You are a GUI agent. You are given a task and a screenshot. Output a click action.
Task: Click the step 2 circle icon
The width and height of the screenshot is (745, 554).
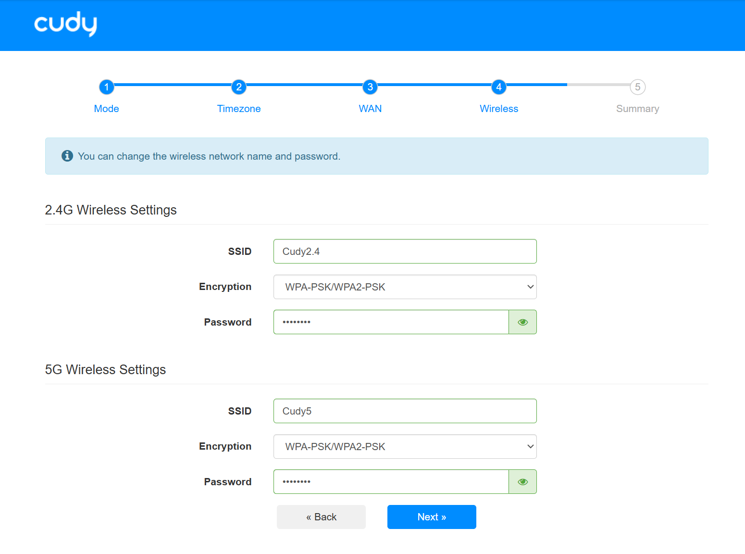(239, 87)
